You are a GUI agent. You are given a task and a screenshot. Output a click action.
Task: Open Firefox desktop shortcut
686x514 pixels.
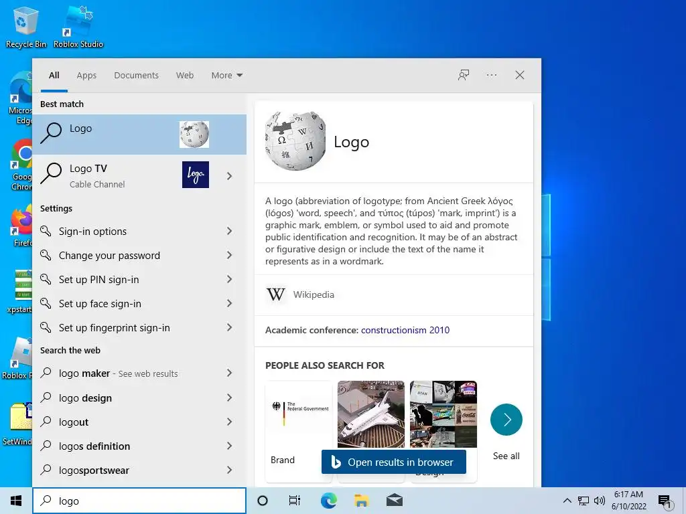[22, 226]
